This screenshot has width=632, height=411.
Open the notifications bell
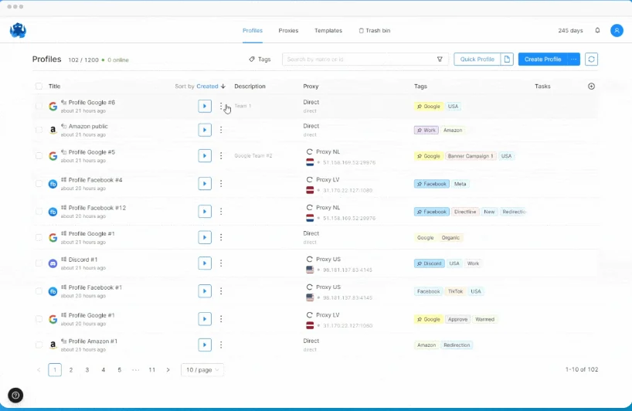[x=597, y=30]
